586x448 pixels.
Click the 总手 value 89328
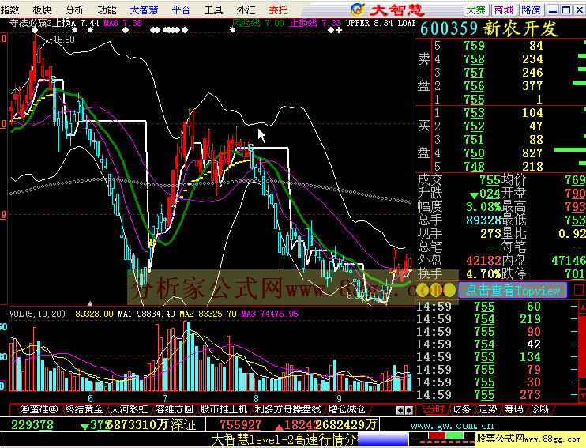coord(483,220)
